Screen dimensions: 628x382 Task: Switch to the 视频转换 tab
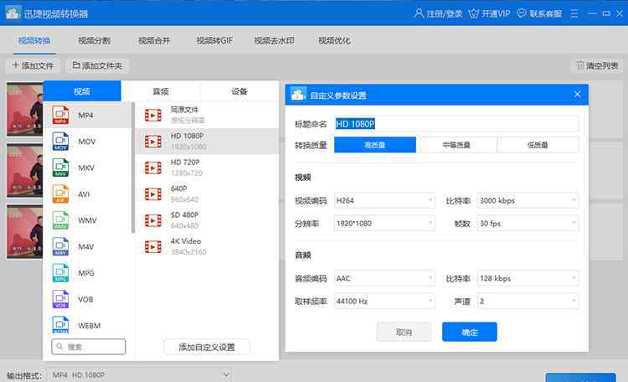point(34,40)
